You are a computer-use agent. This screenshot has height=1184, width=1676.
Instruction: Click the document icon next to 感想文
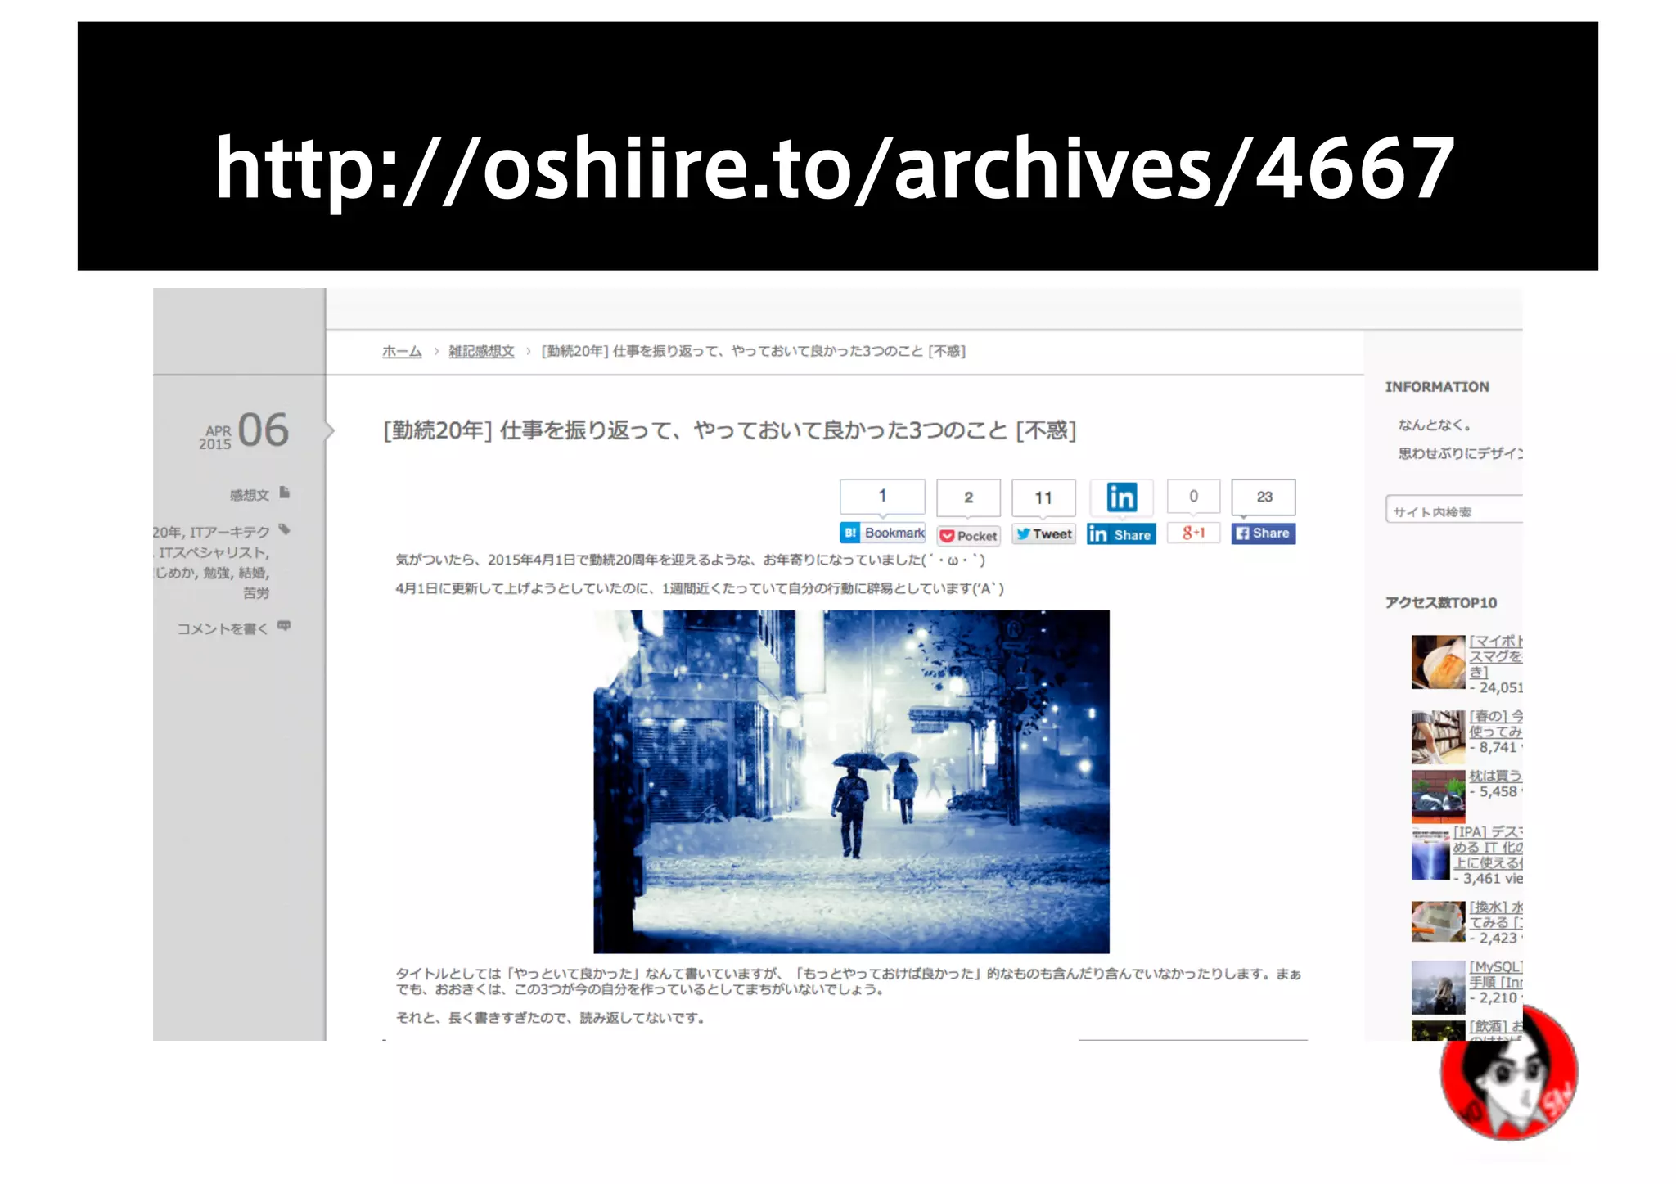pyautogui.click(x=285, y=493)
